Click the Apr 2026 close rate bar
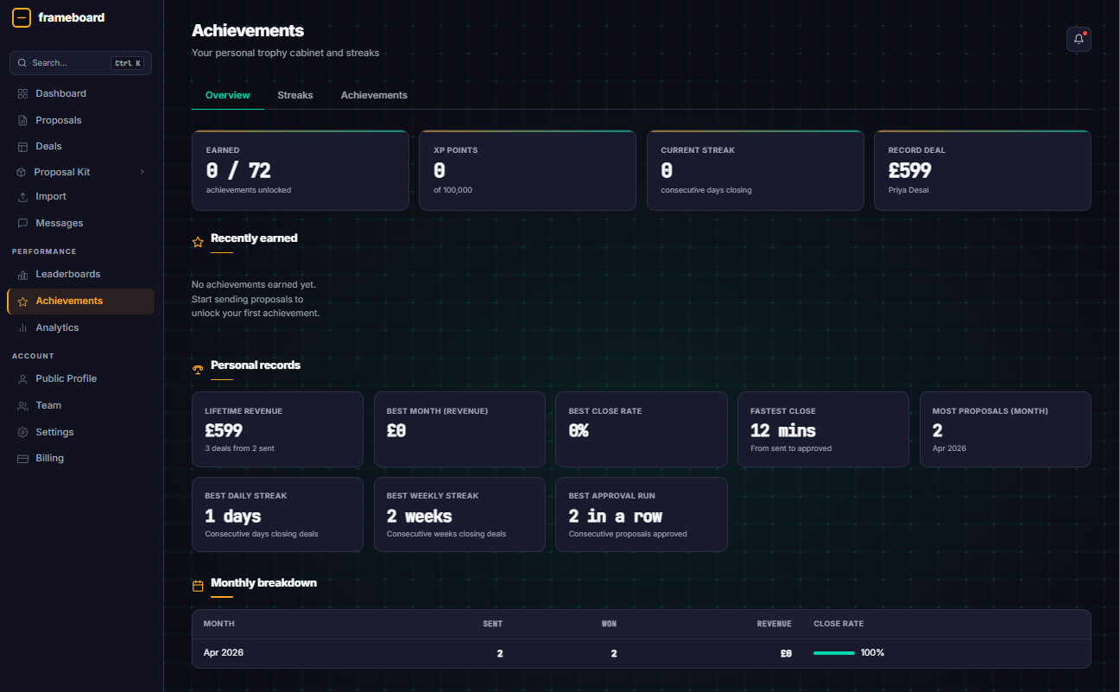 click(834, 653)
